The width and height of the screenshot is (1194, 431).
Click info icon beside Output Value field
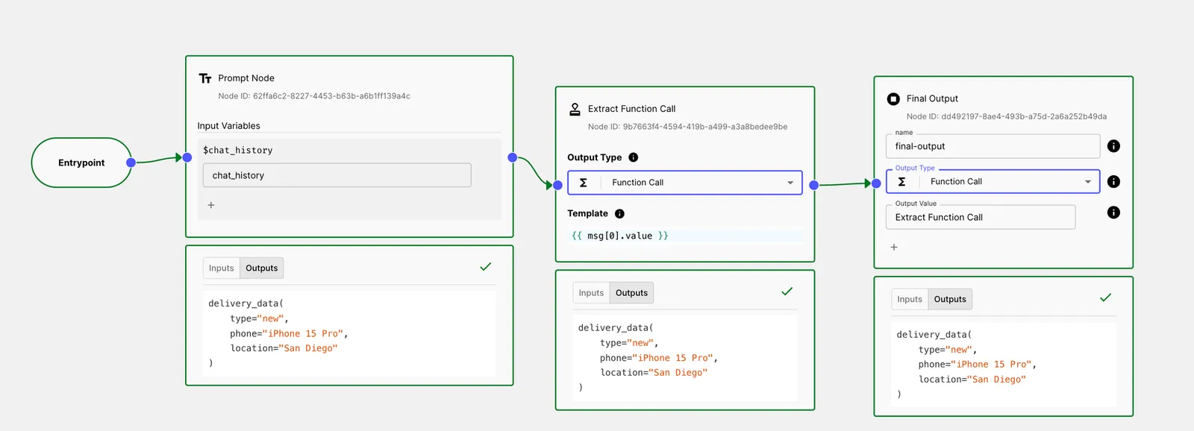pyautogui.click(x=1113, y=213)
